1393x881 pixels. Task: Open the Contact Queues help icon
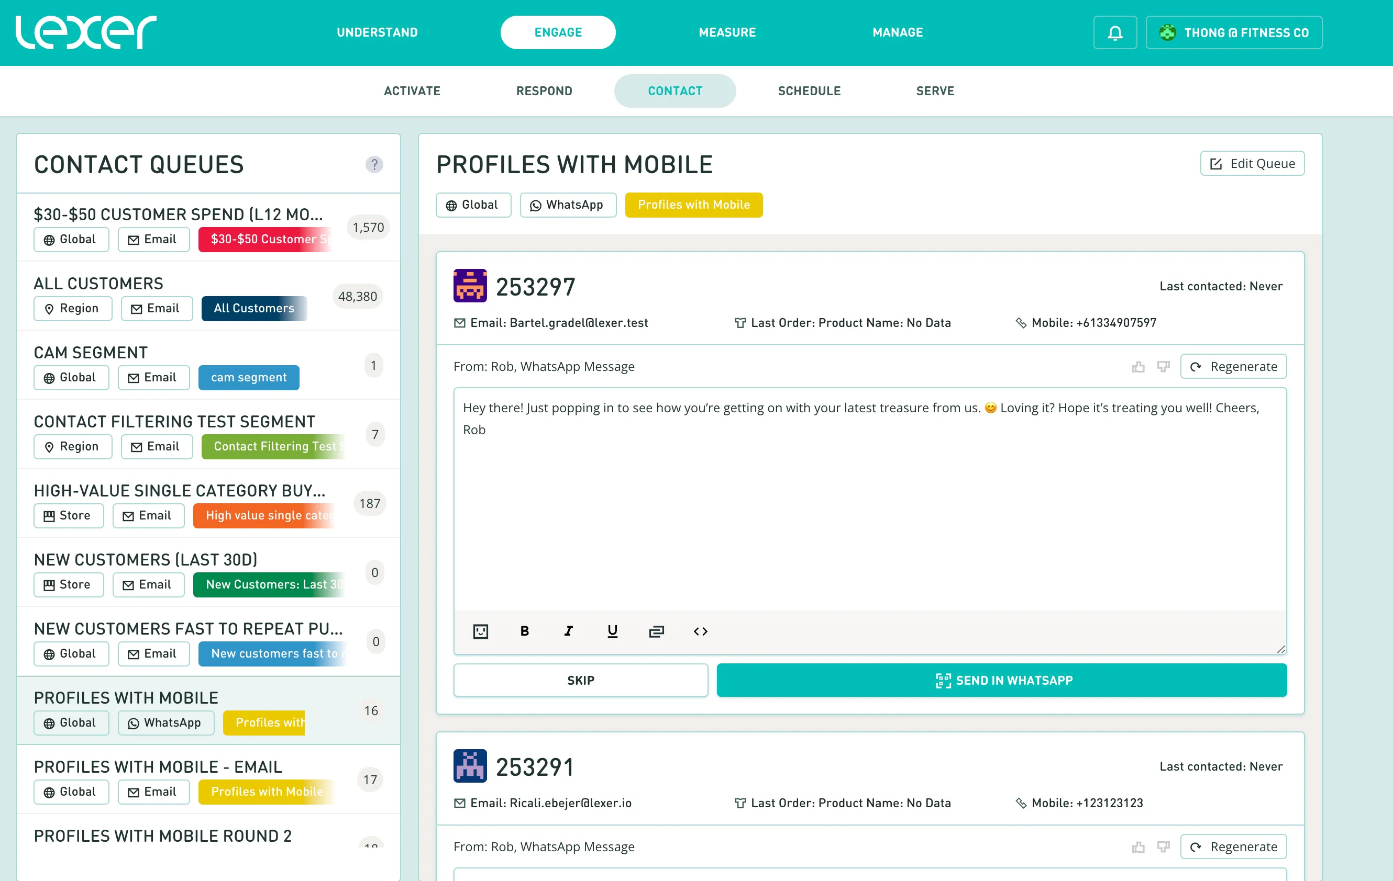click(x=374, y=165)
